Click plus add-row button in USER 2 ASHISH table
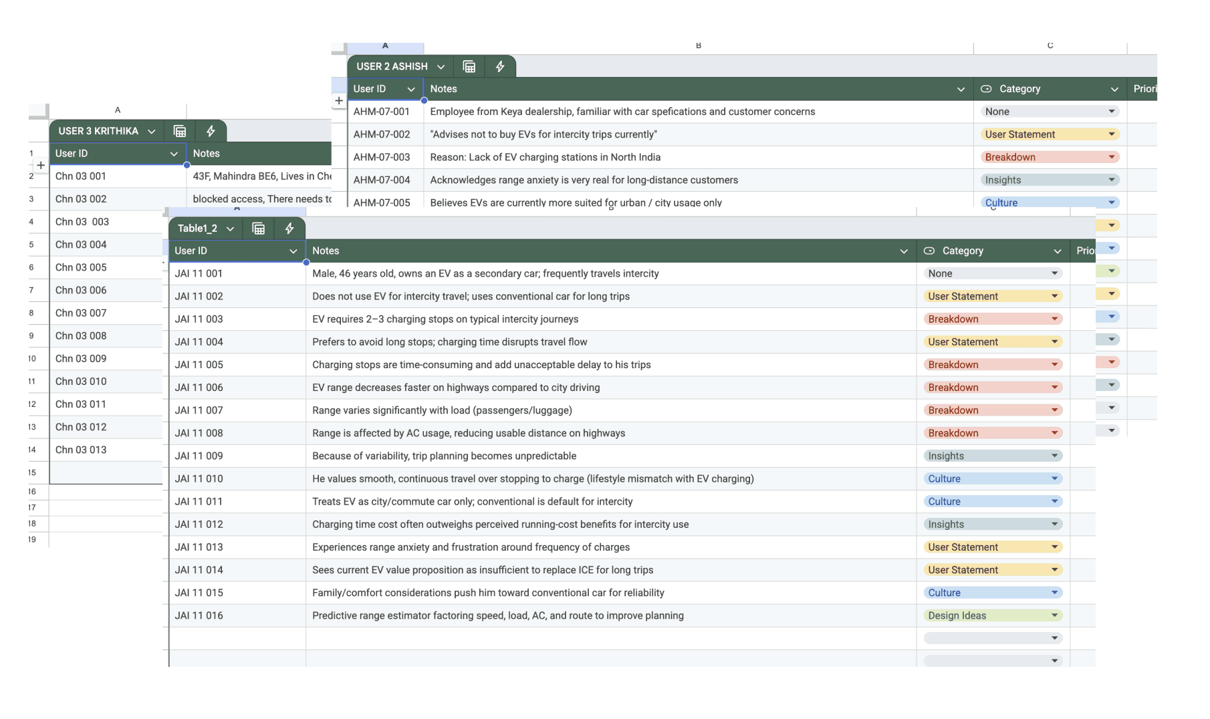This screenshot has width=1210, height=719. click(x=339, y=101)
